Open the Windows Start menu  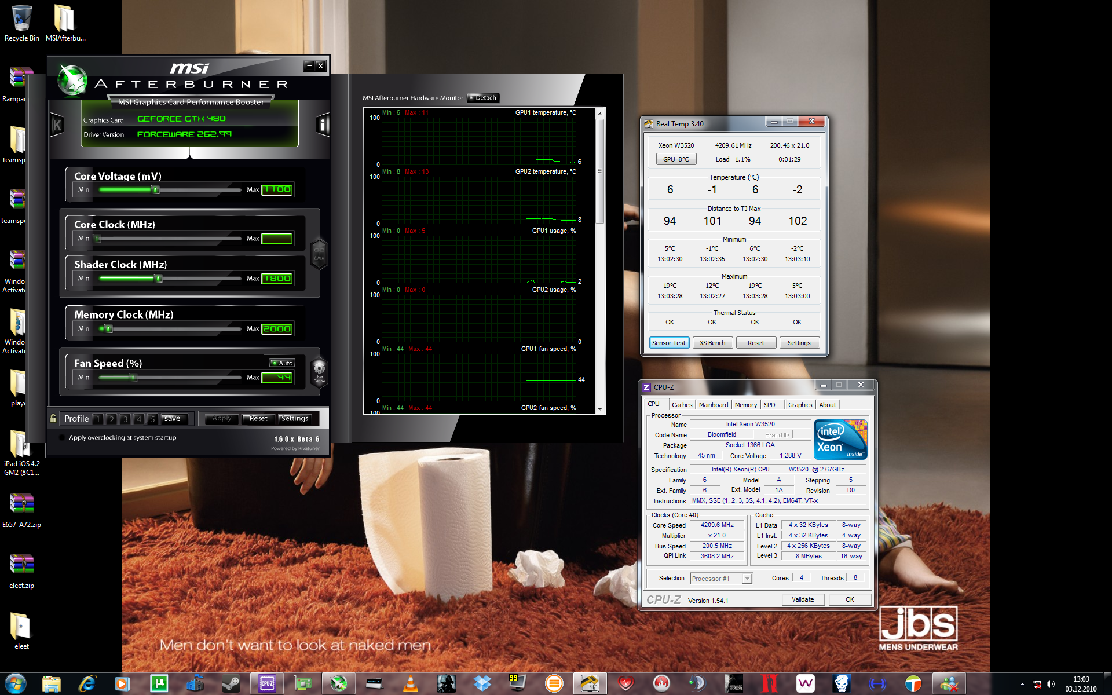(x=16, y=684)
